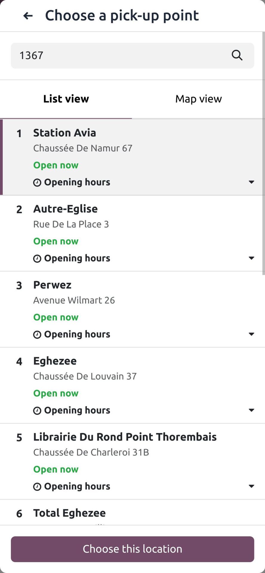Tap the search magnifier icon

(x=237, y=55)
